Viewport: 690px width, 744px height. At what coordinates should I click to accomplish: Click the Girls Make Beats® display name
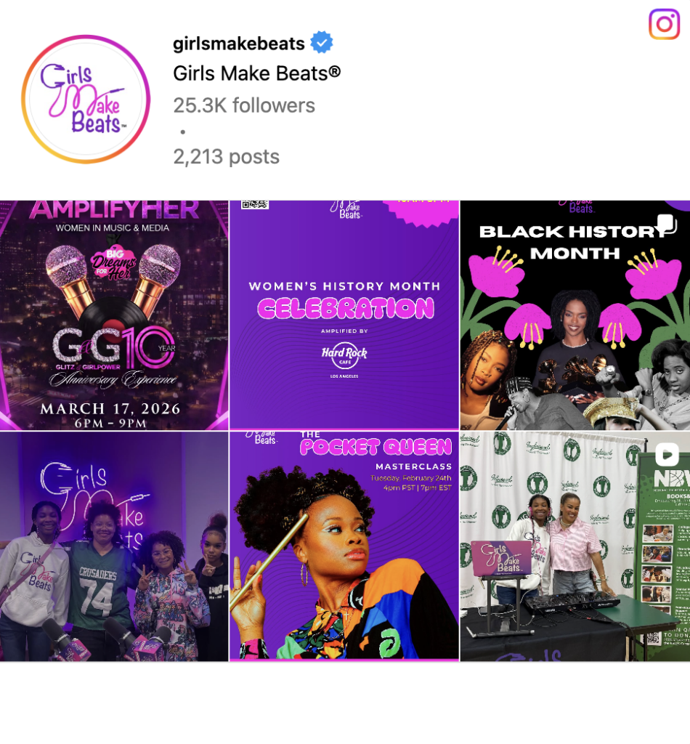coord(256,73)
